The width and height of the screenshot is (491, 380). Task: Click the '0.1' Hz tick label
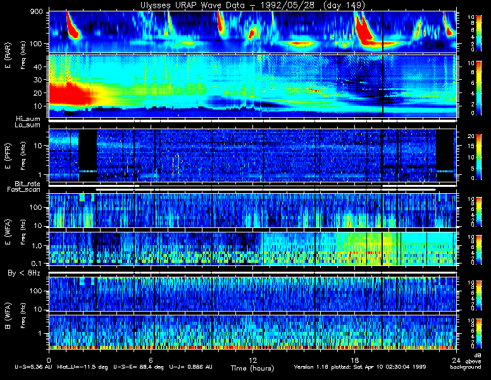[x=37, y=263]
